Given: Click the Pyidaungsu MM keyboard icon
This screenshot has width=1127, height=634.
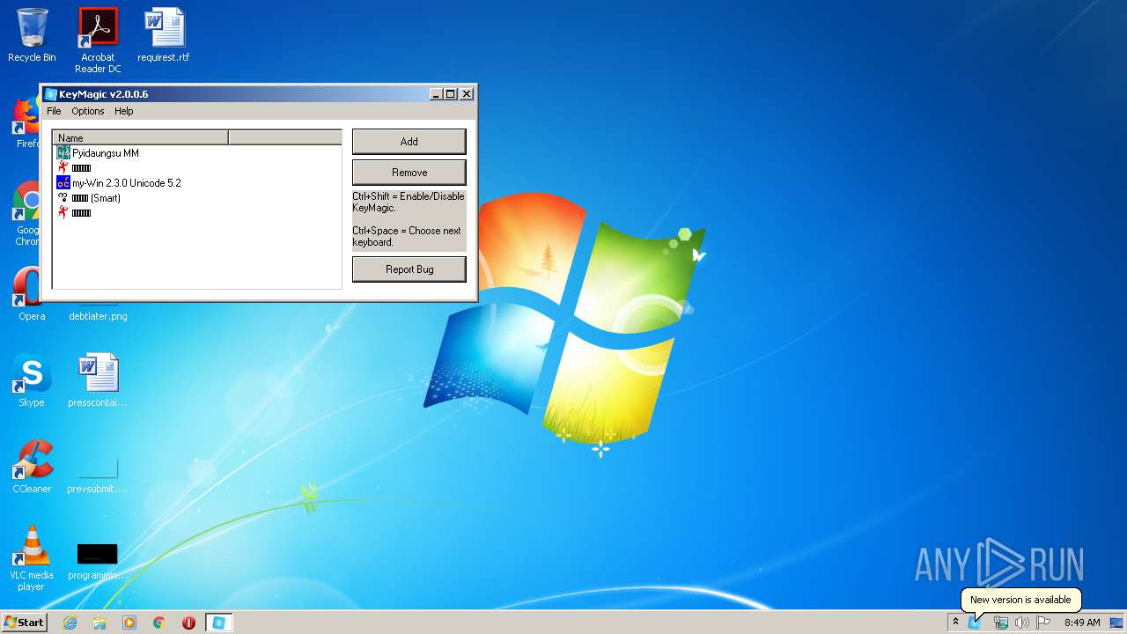Looking at the screenshot, I should 63,153.
